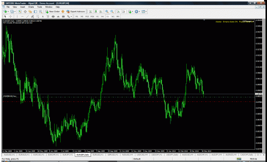267x162 pixels.
Task: Expand the Indicators dropdown arrow
Action: [132, 12]
